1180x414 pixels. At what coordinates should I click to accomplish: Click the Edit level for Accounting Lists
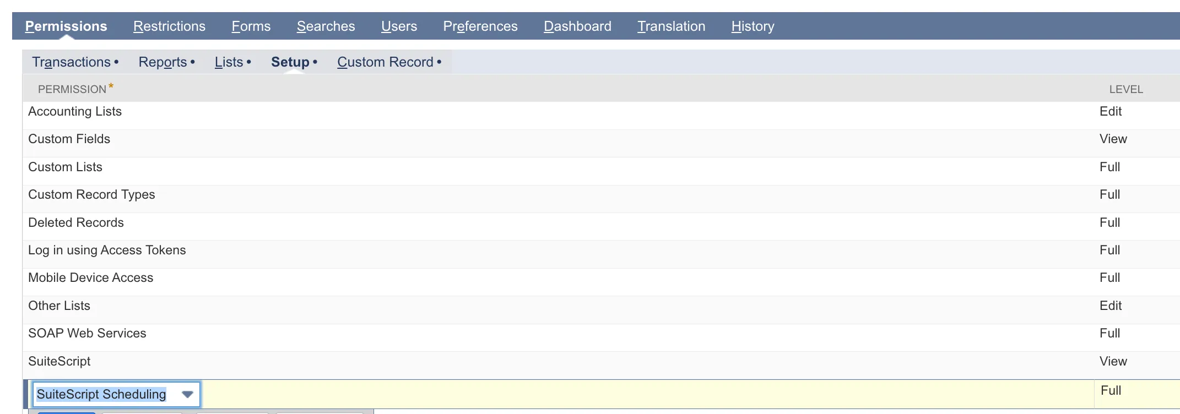tap(1111, 111)
